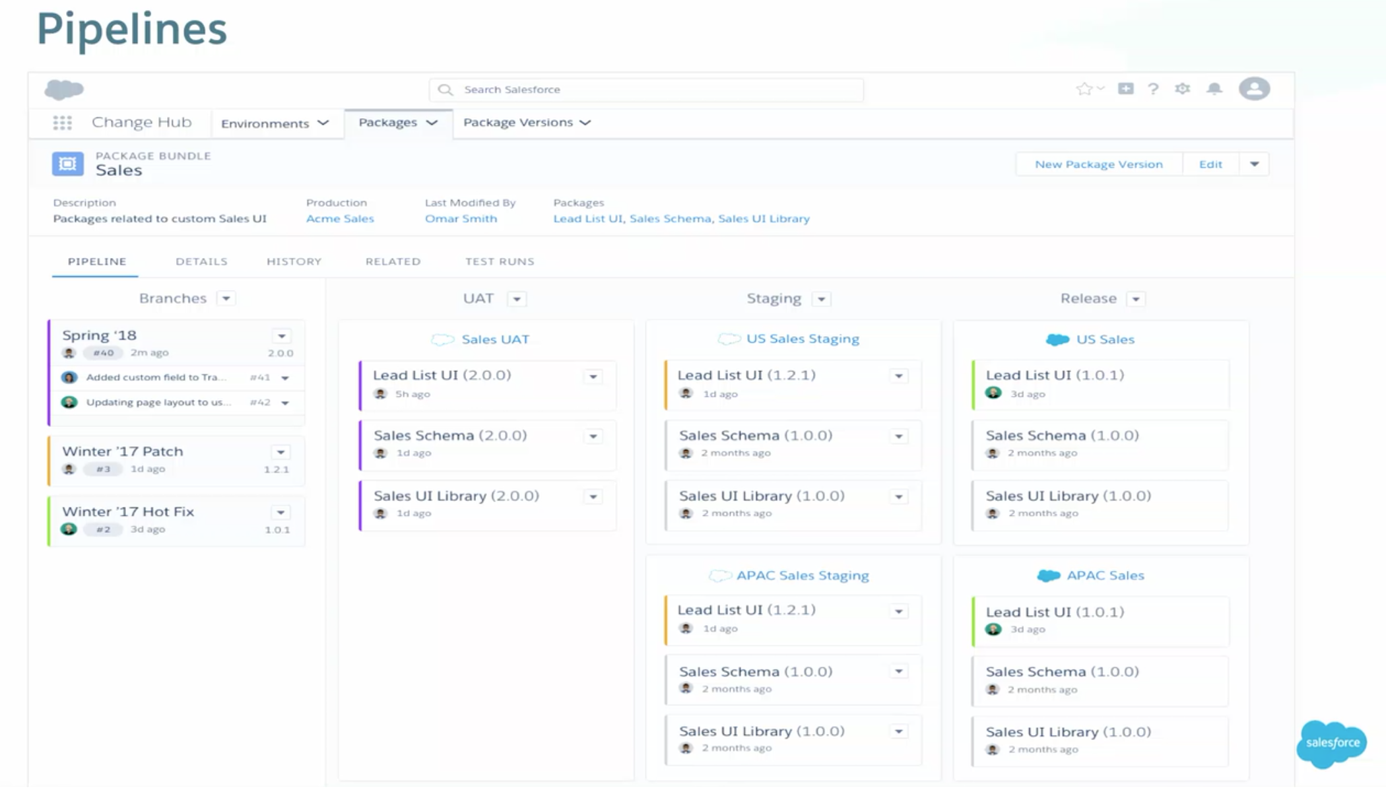Click avatar on APAC Sales Lead List UI card
The width and height of the screenshot is (1386, 788).
point(993,629)
